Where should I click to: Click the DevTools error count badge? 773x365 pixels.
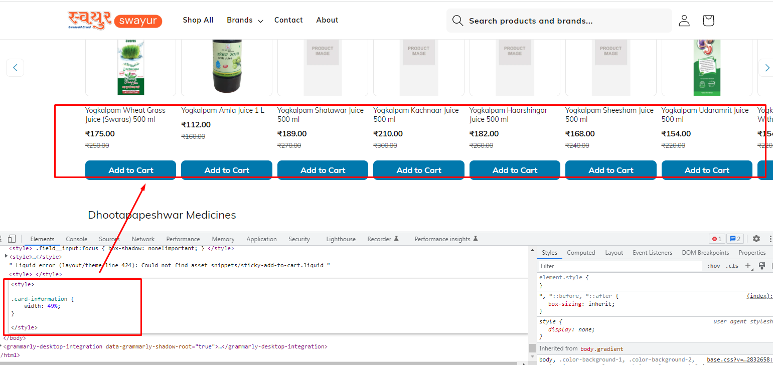pos(716,239)
